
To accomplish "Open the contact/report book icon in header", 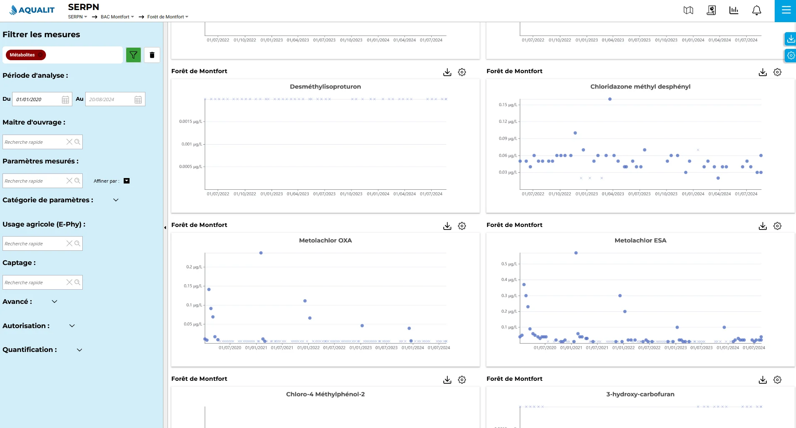I will pyautogui.click(x=711, y=10).
